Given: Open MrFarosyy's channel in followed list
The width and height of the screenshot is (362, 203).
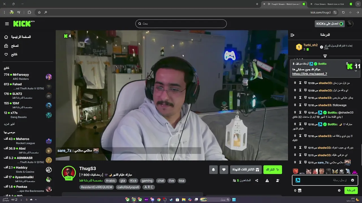Looking at the screenshot, I should (x=27, y=77).
